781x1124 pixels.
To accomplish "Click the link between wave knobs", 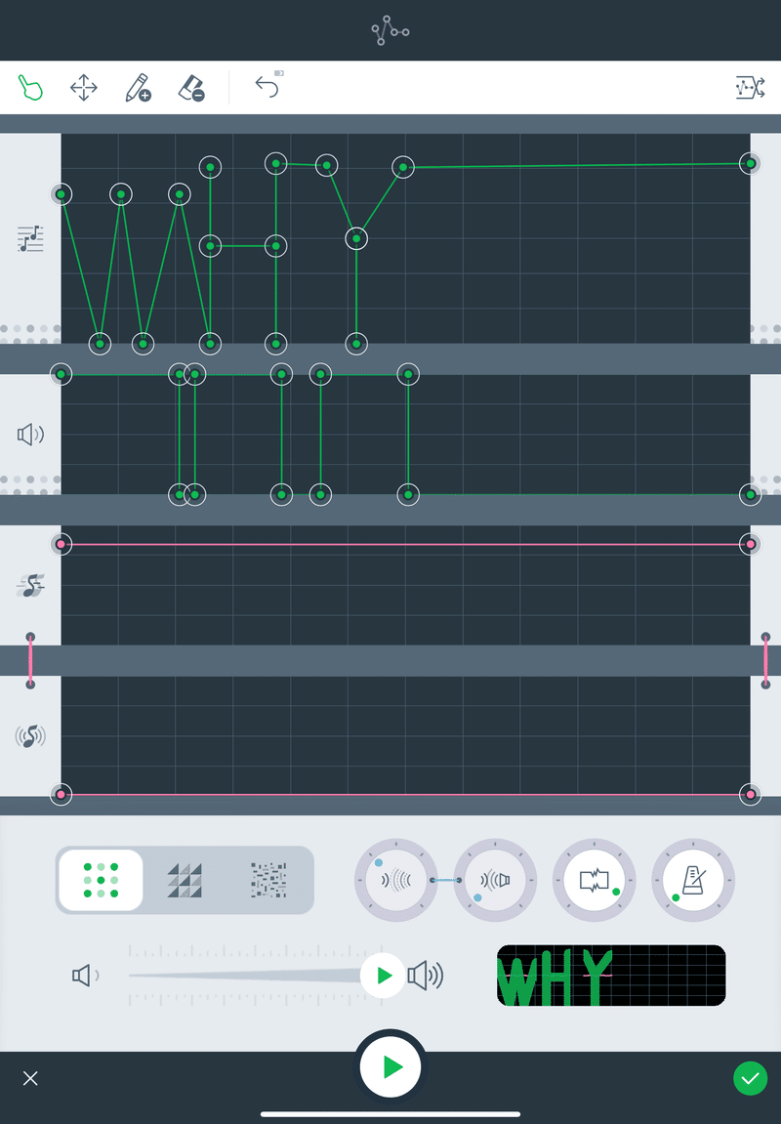I will (x=446, y=880).
